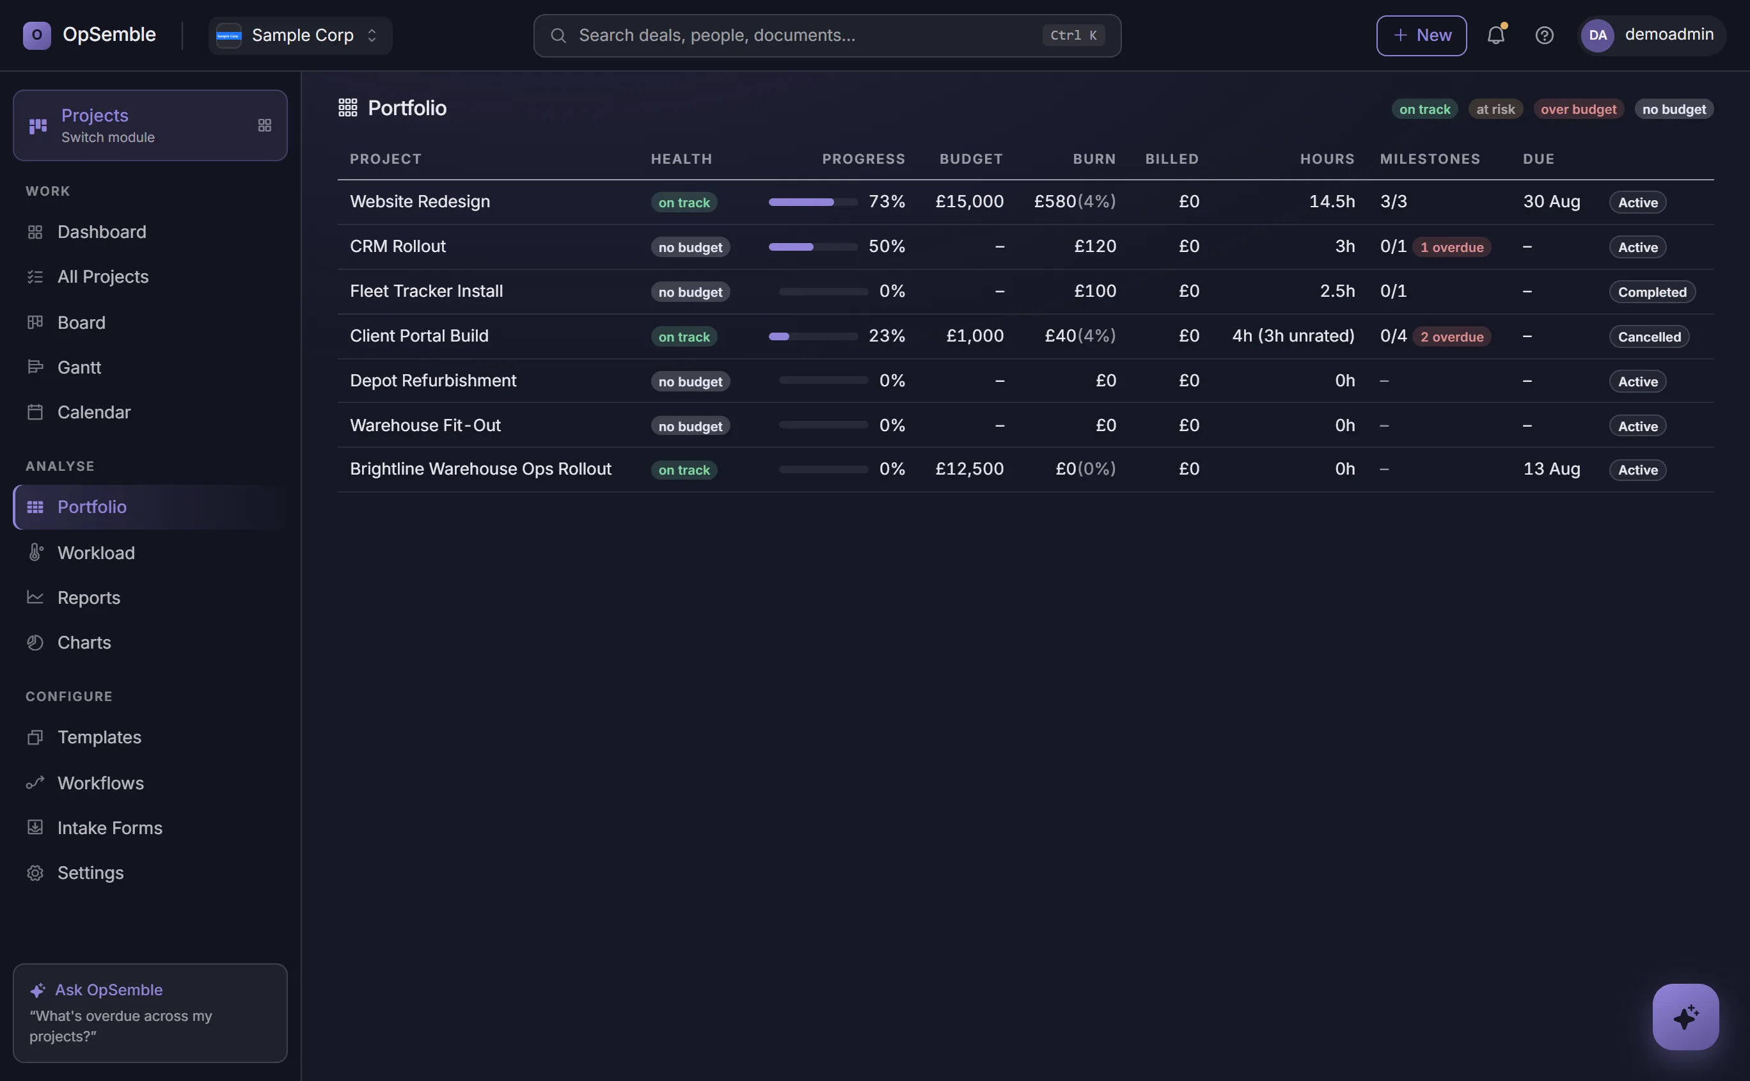Screen dimensions: 1750x1081
Task: Open the Website Redesign project
Action: [x=420, y=201]
